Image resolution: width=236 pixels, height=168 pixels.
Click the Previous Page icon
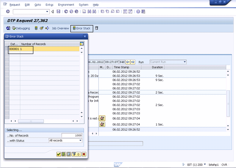click(107, 11)
